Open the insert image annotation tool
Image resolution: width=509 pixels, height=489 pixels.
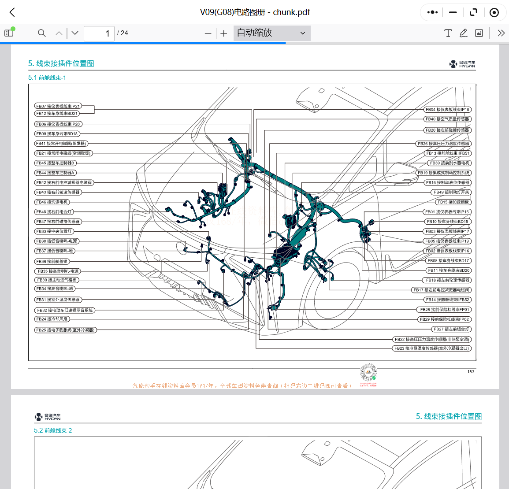(x=479, y=33)
